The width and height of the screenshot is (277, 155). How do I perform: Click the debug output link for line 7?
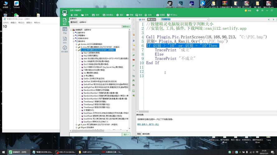(148, 124)
